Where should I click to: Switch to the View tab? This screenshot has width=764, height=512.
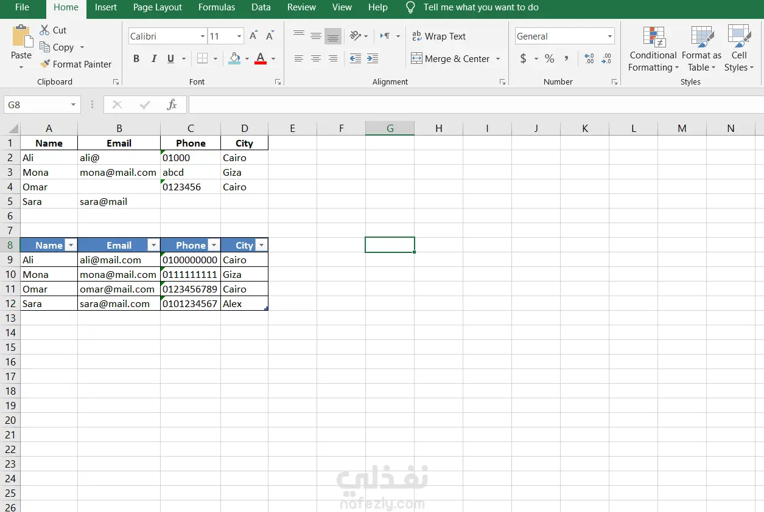point(342,7)
